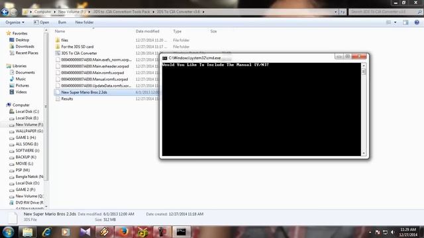Open the Videos library

pyautogui.click(x=21, y=92)
